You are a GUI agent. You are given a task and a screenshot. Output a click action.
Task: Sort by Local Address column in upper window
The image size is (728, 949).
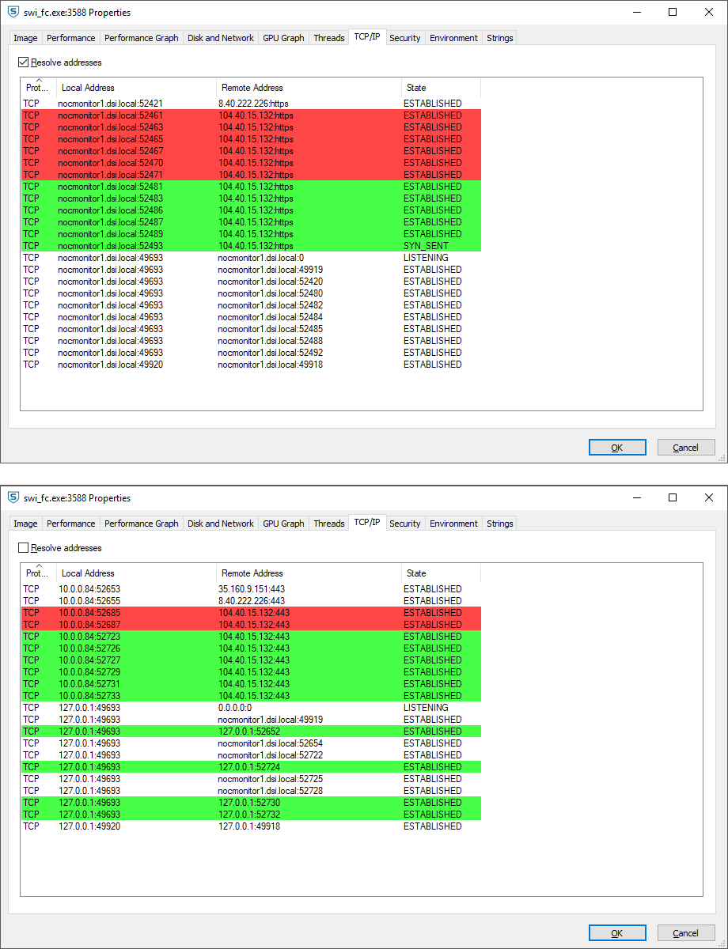pyautogui.click(x=136, y=88)
